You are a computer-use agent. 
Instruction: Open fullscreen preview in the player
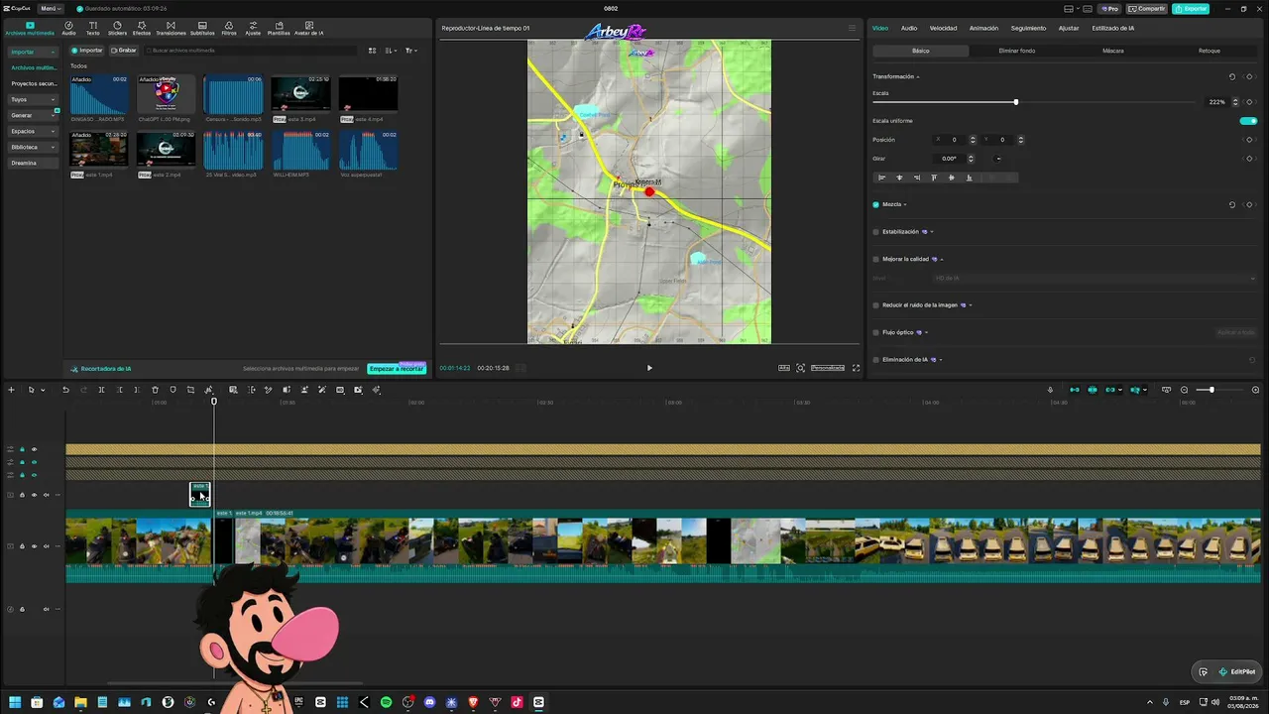857,368
